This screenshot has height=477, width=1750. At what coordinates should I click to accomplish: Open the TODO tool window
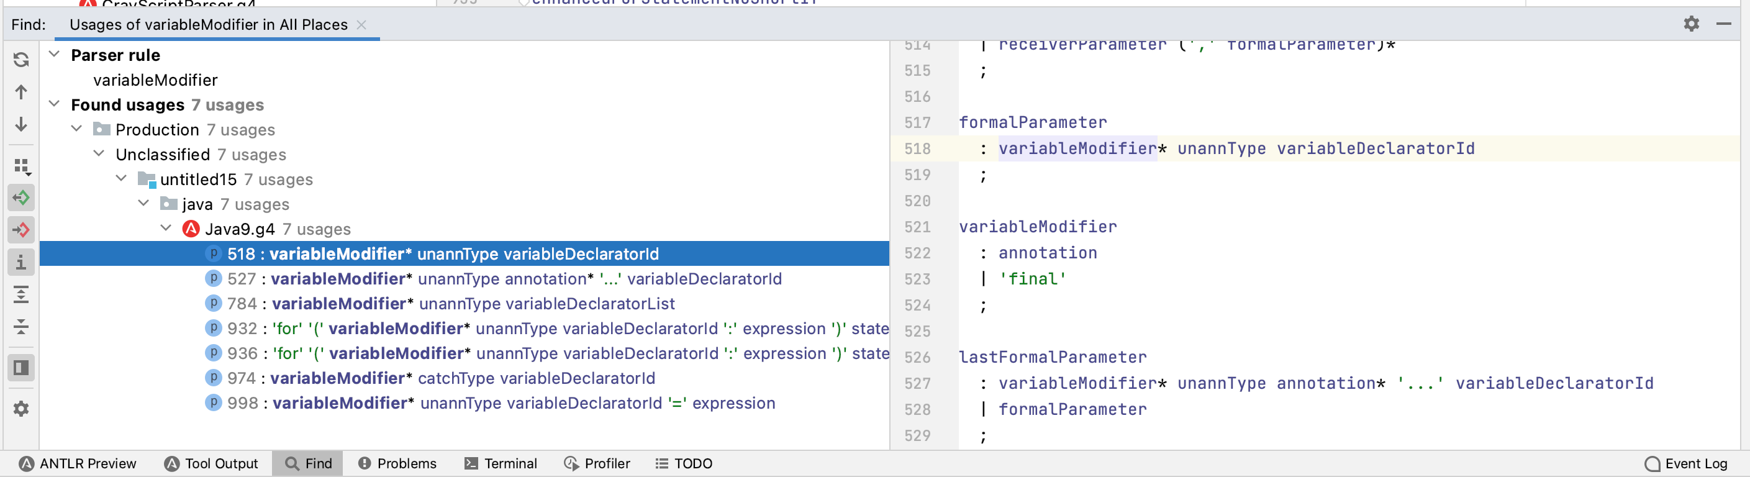[x=684, y=463]
